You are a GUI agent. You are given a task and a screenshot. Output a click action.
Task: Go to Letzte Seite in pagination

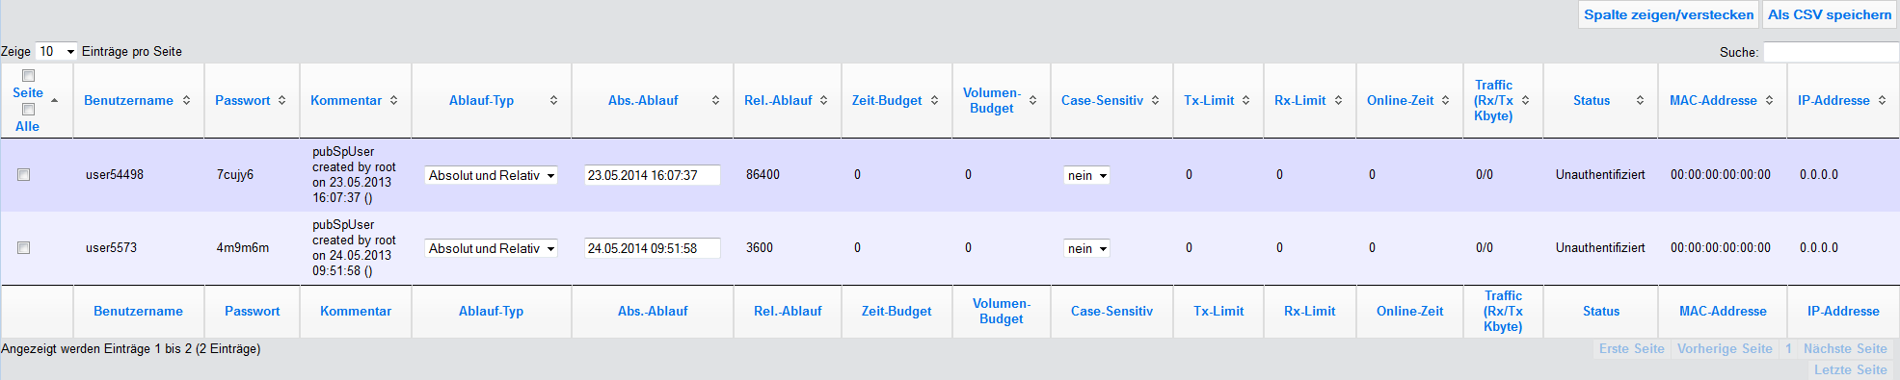1850,369
